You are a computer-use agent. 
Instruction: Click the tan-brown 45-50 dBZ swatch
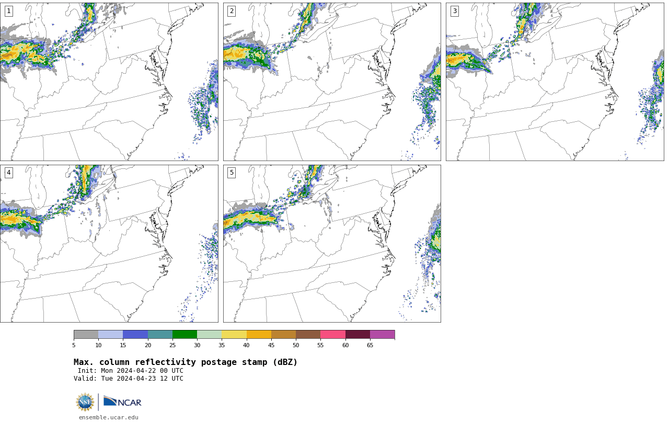pos(283,335)
